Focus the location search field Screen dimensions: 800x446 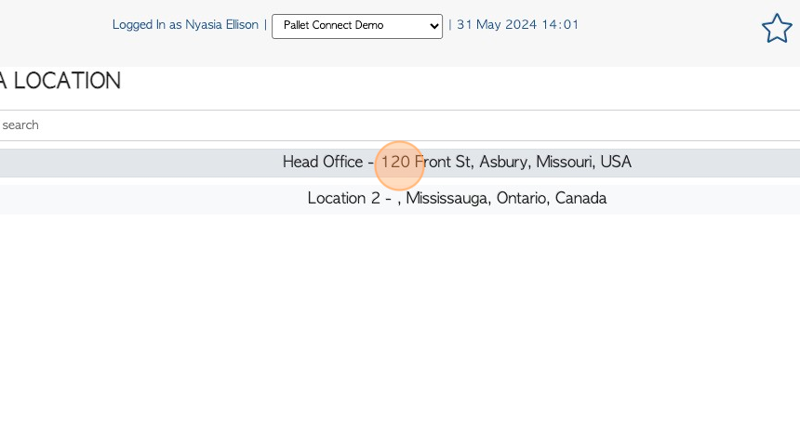coord(400,125)
